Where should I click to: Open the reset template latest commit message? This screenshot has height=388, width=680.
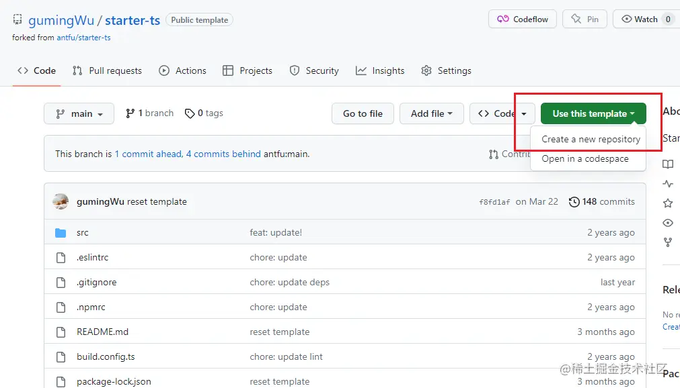tap(157, 202)
